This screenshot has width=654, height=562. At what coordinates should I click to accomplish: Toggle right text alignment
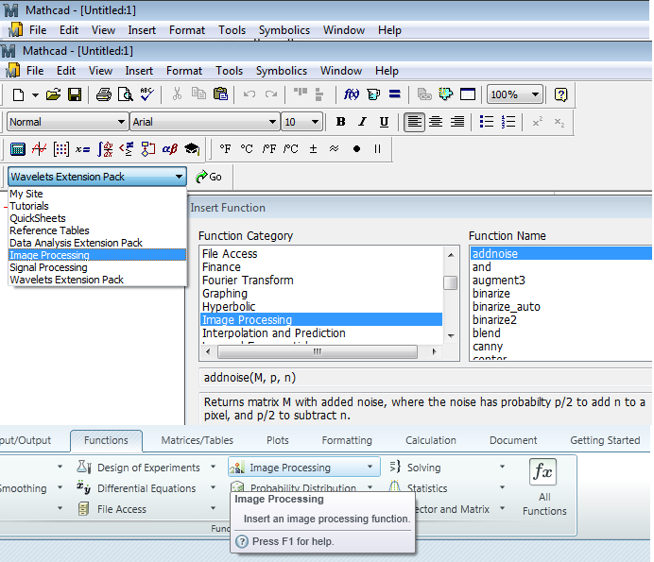(457, 122)
